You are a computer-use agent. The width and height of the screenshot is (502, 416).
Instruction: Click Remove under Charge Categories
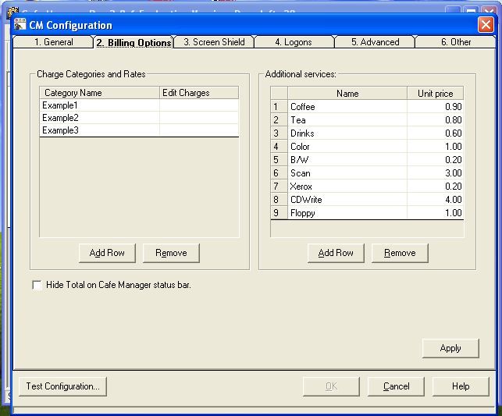click(171, 253)
